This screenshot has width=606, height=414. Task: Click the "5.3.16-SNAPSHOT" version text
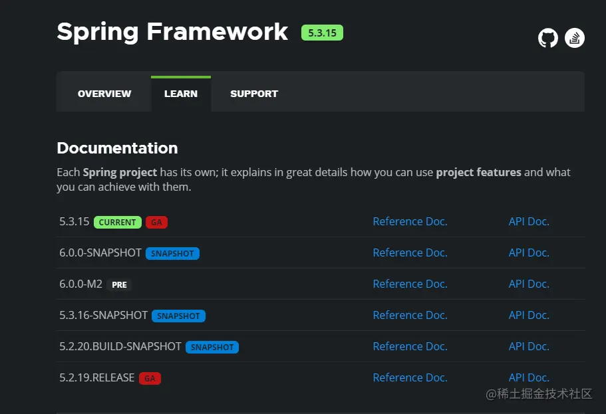tap(103, 316)
